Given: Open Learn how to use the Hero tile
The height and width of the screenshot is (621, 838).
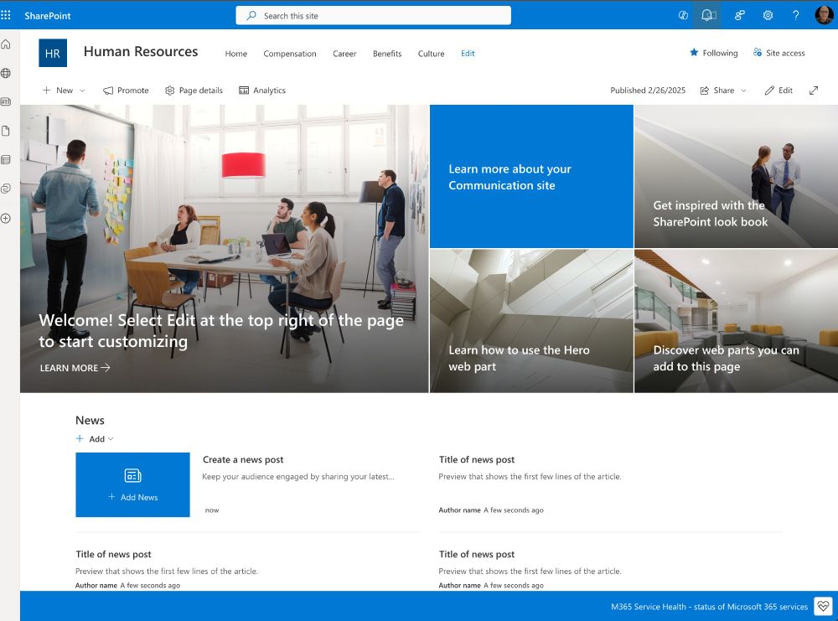Looking at the screenshot, I should point(532,321).
